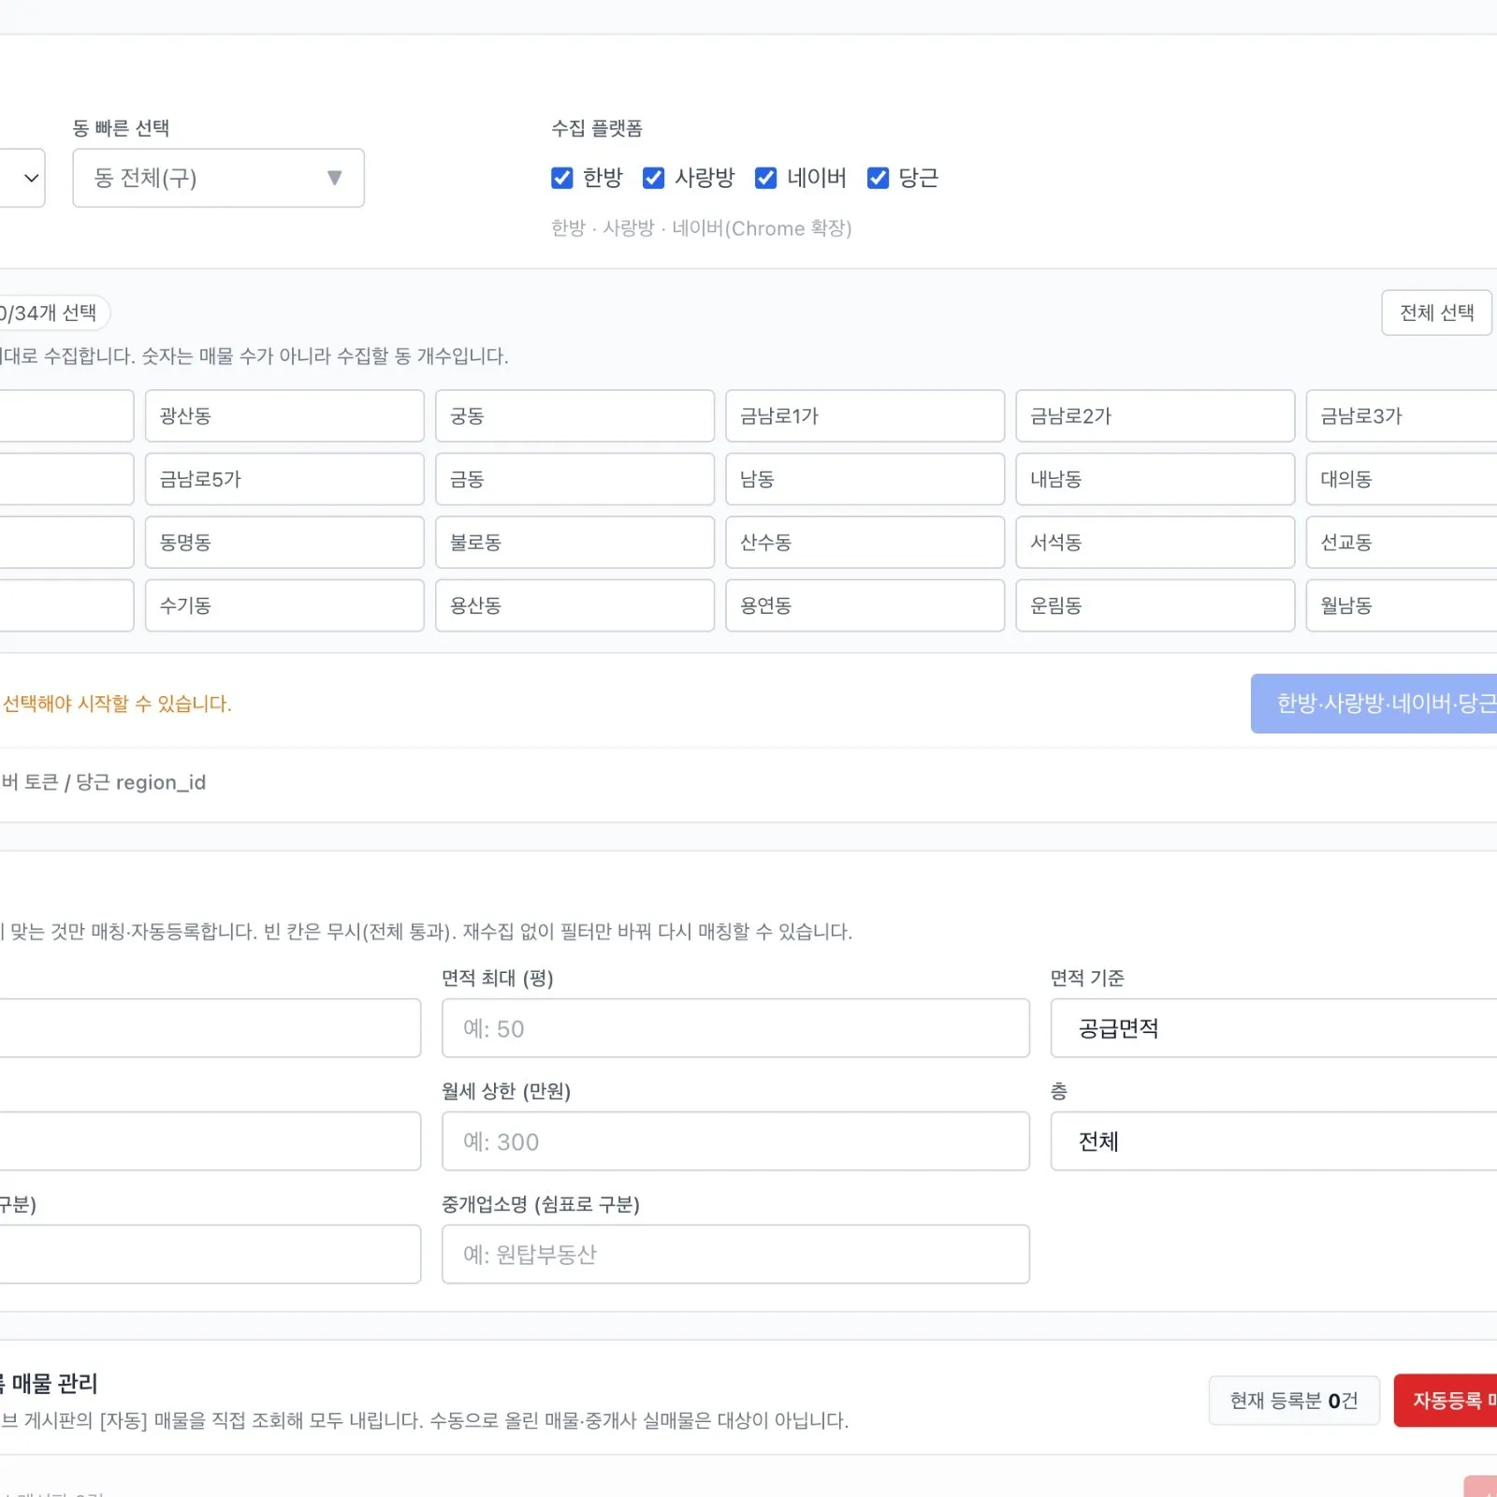Screen dimensions: 1497x1497
Task: Select the 용산동 district tile
Action: click(574, 605)
